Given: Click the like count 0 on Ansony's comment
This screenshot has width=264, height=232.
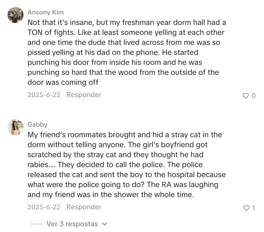Looking at the screenshot, I should pos(253,96).
